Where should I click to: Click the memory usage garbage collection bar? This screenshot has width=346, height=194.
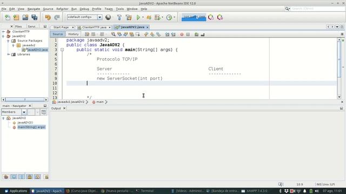pos(194,17)
